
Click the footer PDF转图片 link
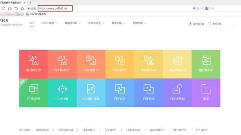coord(89,130)
